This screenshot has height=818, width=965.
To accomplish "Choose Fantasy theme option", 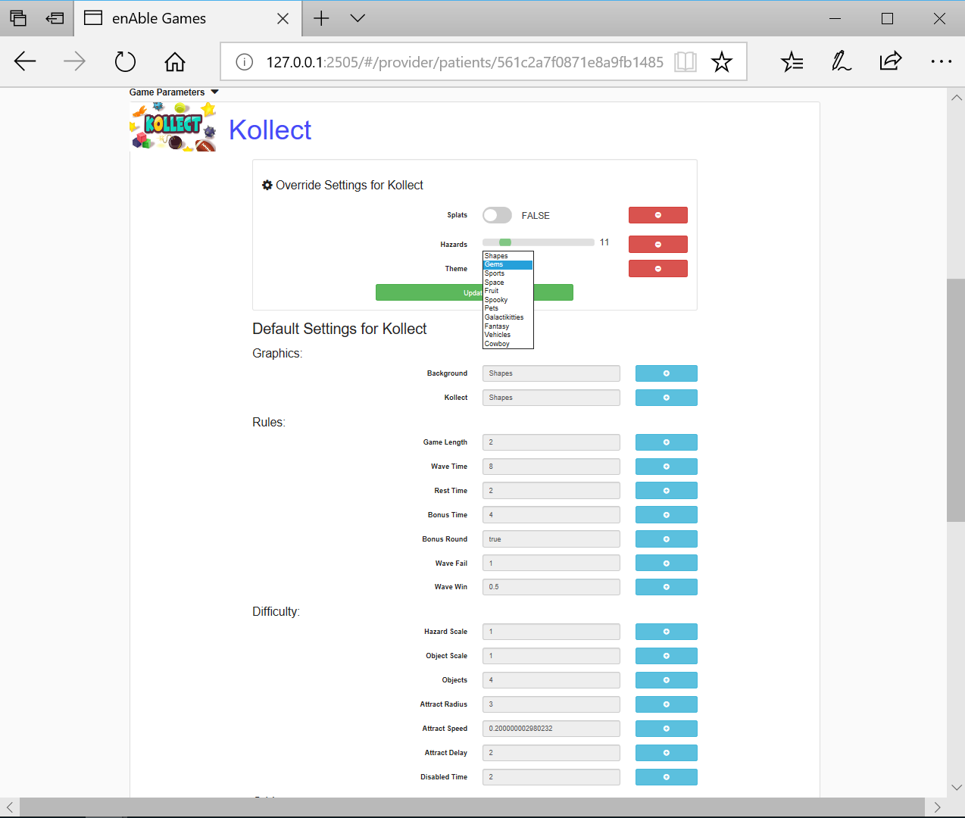I will (x=507, y=326).
